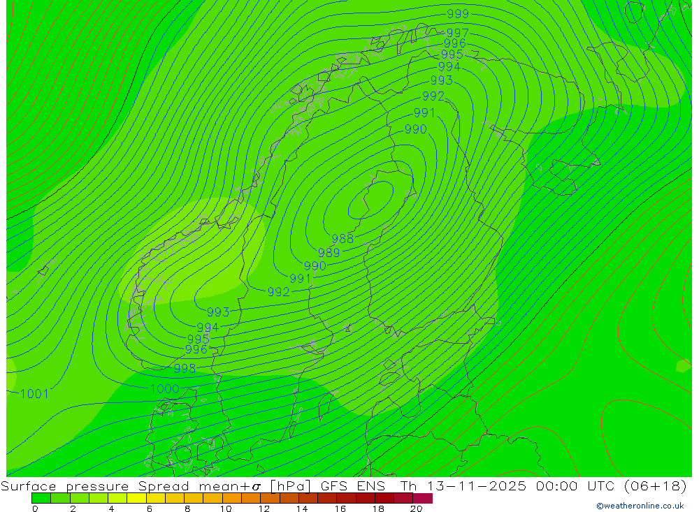This screenshot has height=512, width=699.
Task: Click the 1001 isobar label
Action: point(34,393)
